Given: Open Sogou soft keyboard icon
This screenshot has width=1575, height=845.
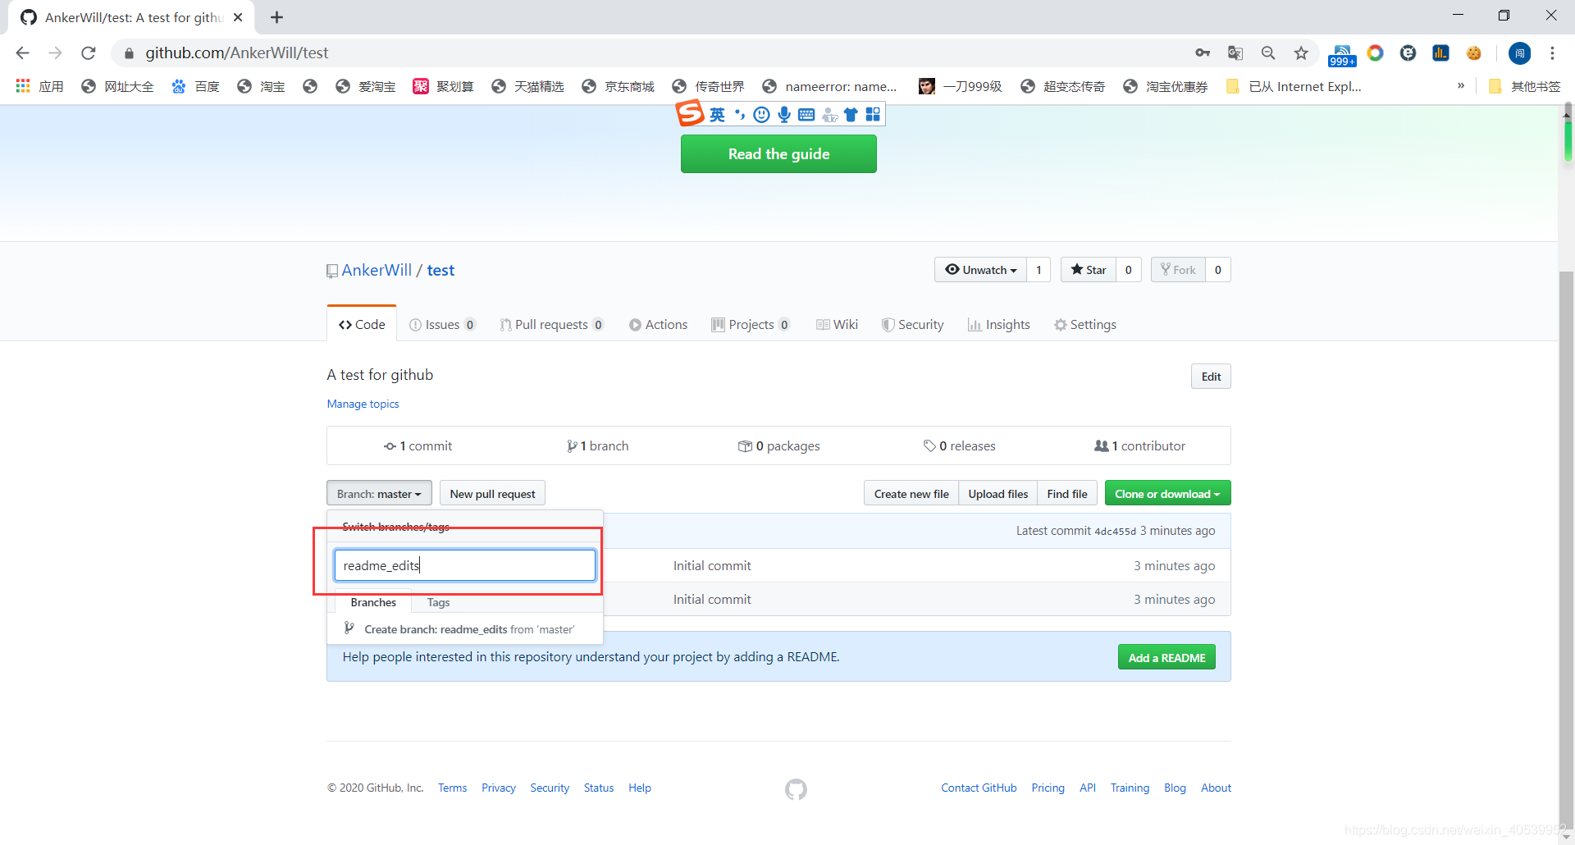Looking at the screenshot, I should pyautogui.click(x=806, y=115).
